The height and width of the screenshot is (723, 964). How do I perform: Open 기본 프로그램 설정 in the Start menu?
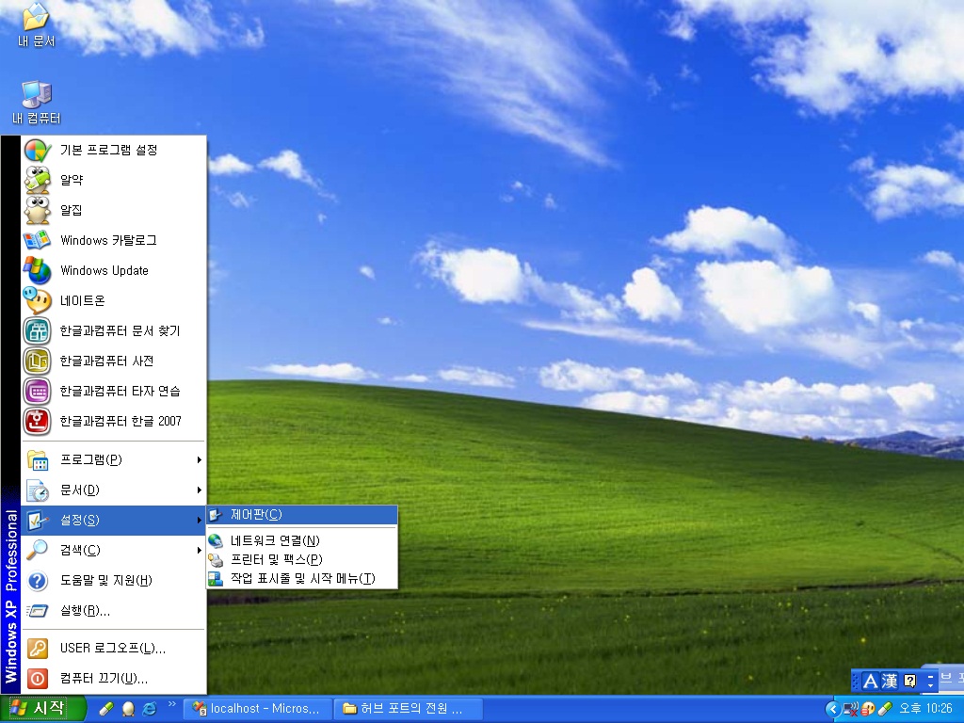pyautogui.click(x=114, y=150)
